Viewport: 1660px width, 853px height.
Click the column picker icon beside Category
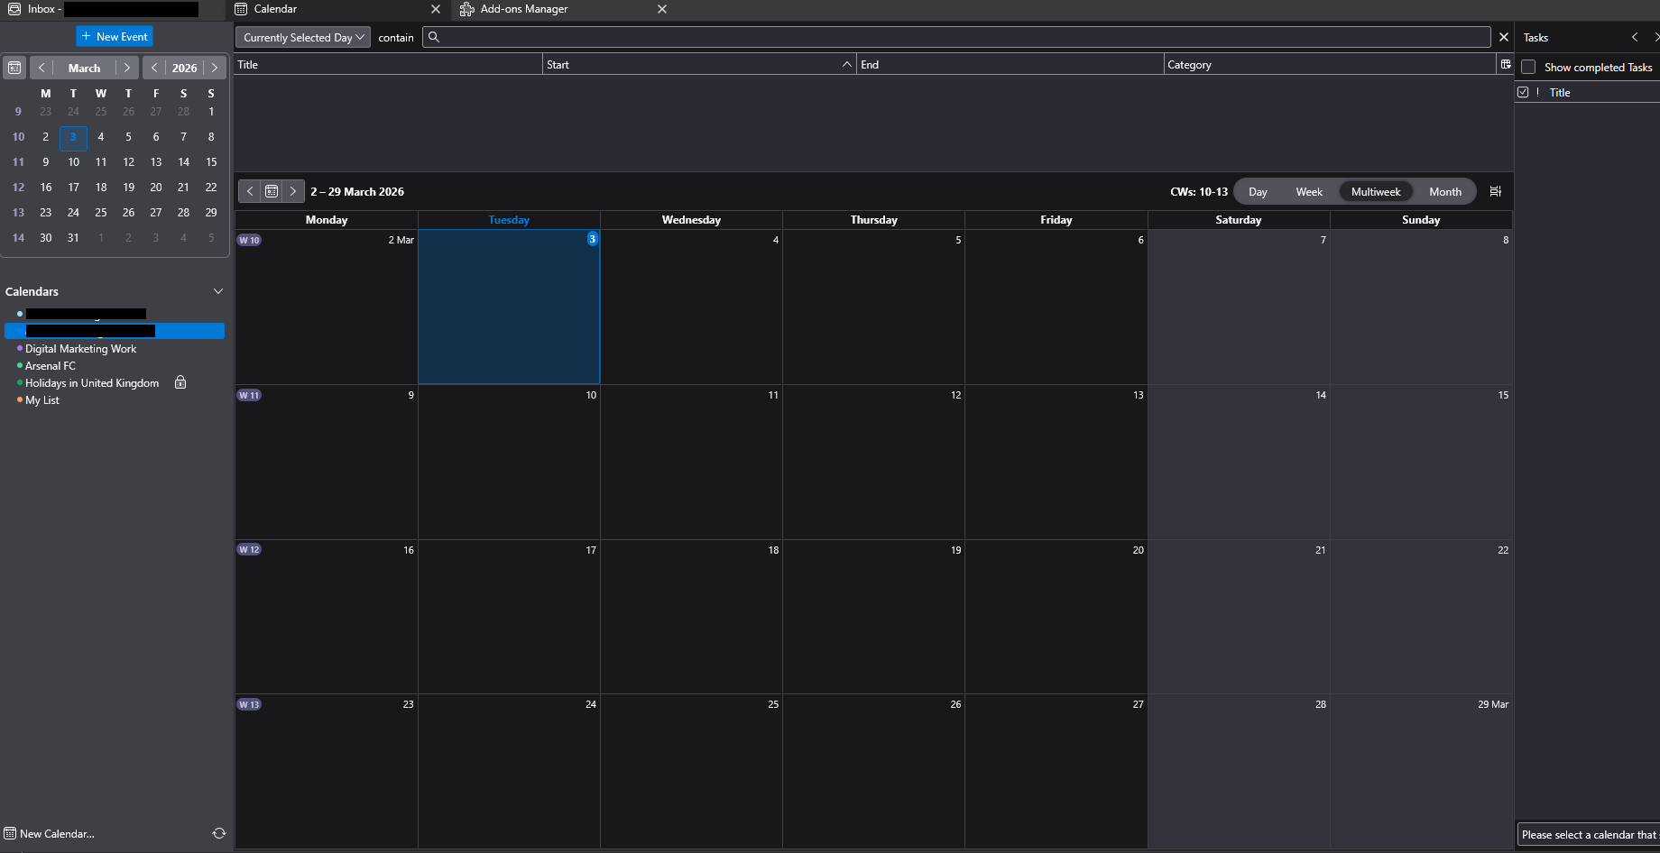[1505, 64]
